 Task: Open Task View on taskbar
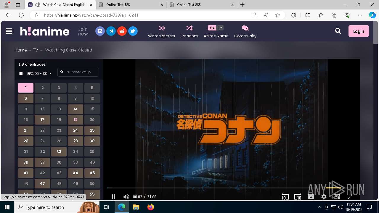107,207
